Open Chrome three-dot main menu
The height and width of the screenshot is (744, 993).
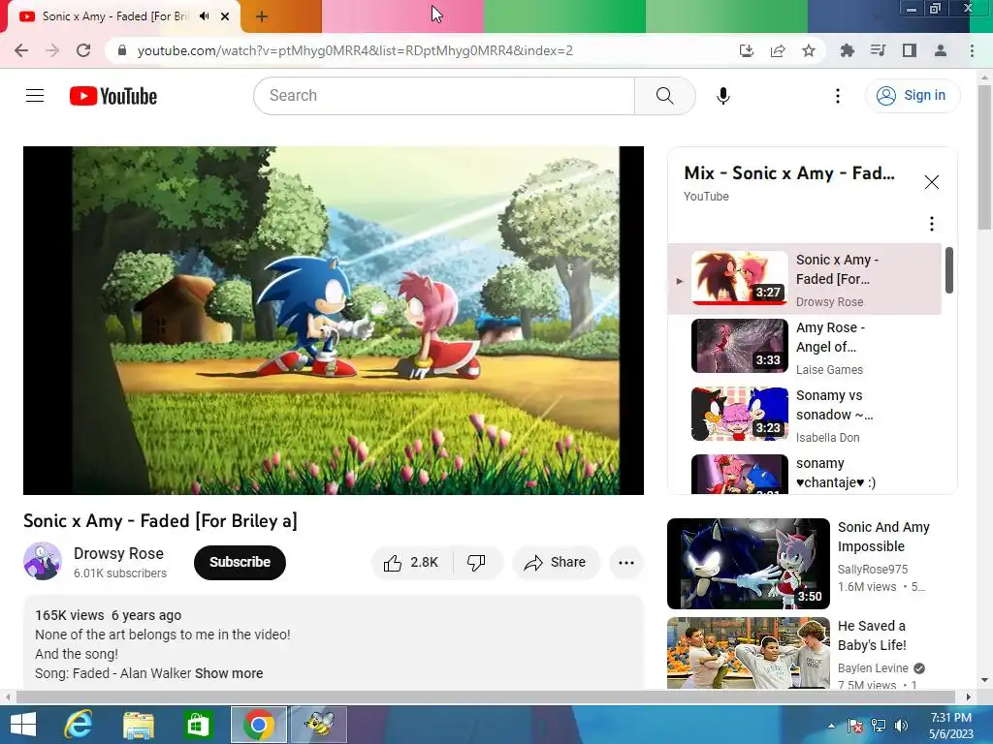(x=972, y=50)
